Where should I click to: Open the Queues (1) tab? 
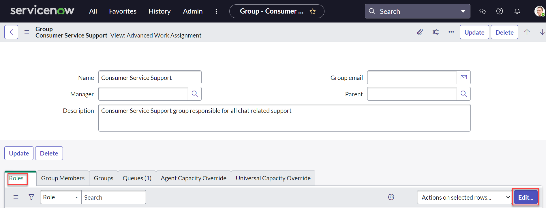pos(137,178)
